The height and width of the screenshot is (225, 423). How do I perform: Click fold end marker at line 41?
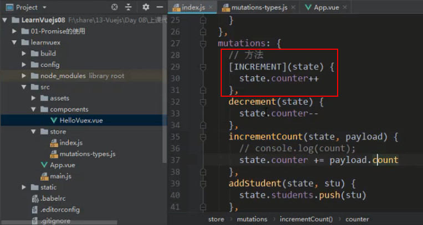click(203, 206)
